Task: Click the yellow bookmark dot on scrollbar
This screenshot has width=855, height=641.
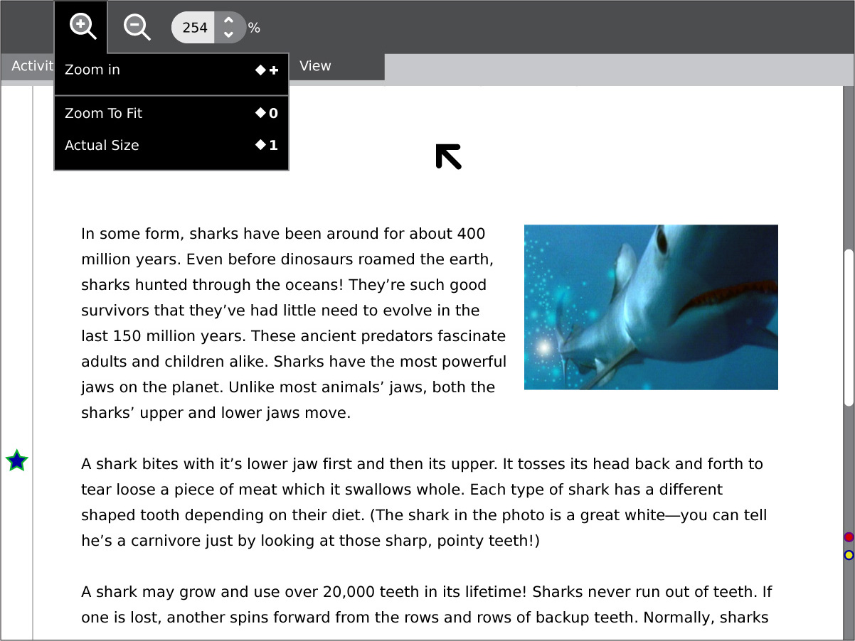Action: point(849,555)
